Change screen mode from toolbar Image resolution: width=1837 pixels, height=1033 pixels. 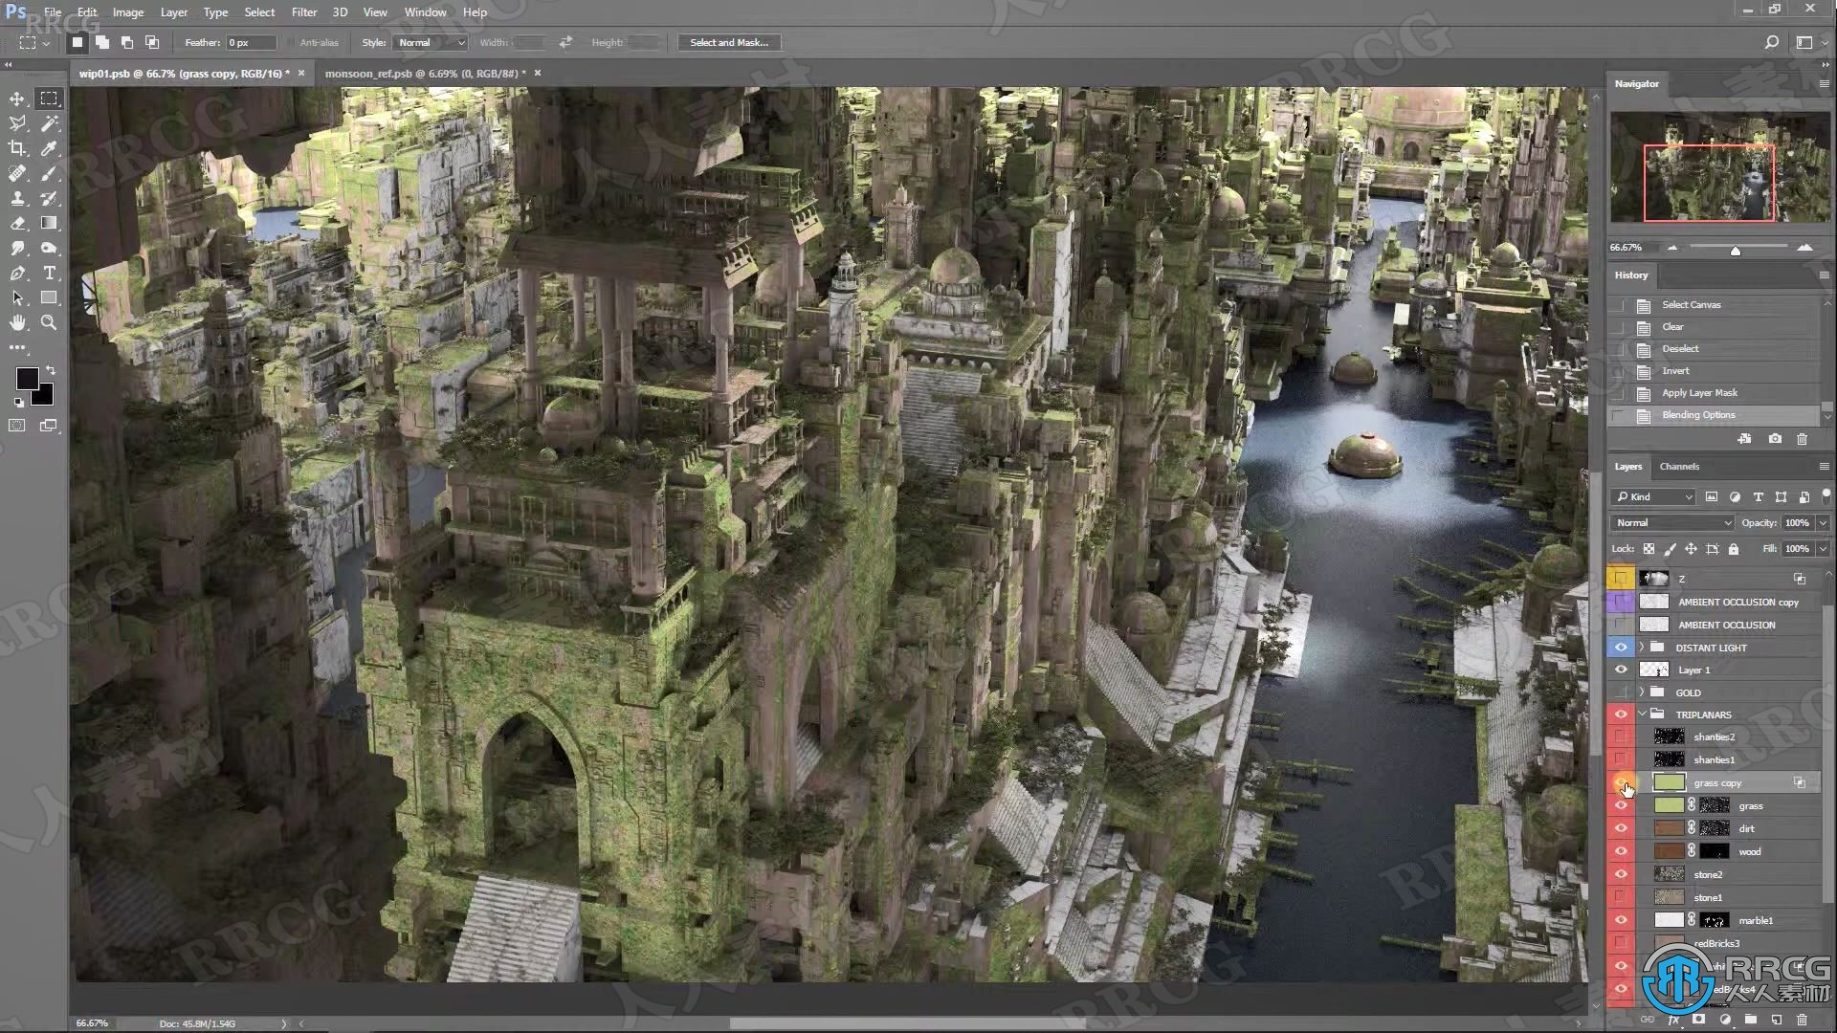click(49, 426)
